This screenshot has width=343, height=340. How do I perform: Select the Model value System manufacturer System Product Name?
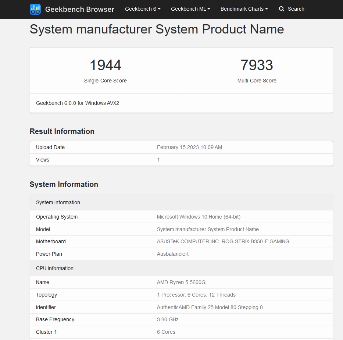[x=208, y=229]
